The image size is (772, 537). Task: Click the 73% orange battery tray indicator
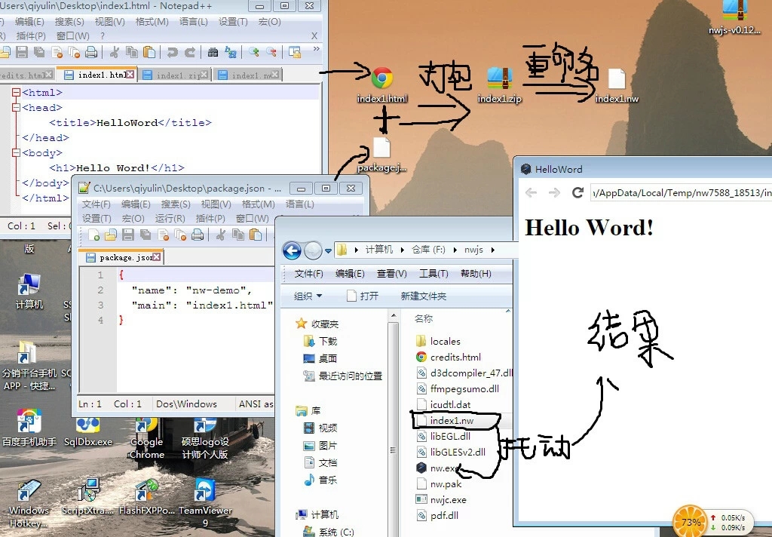point(691,521)
